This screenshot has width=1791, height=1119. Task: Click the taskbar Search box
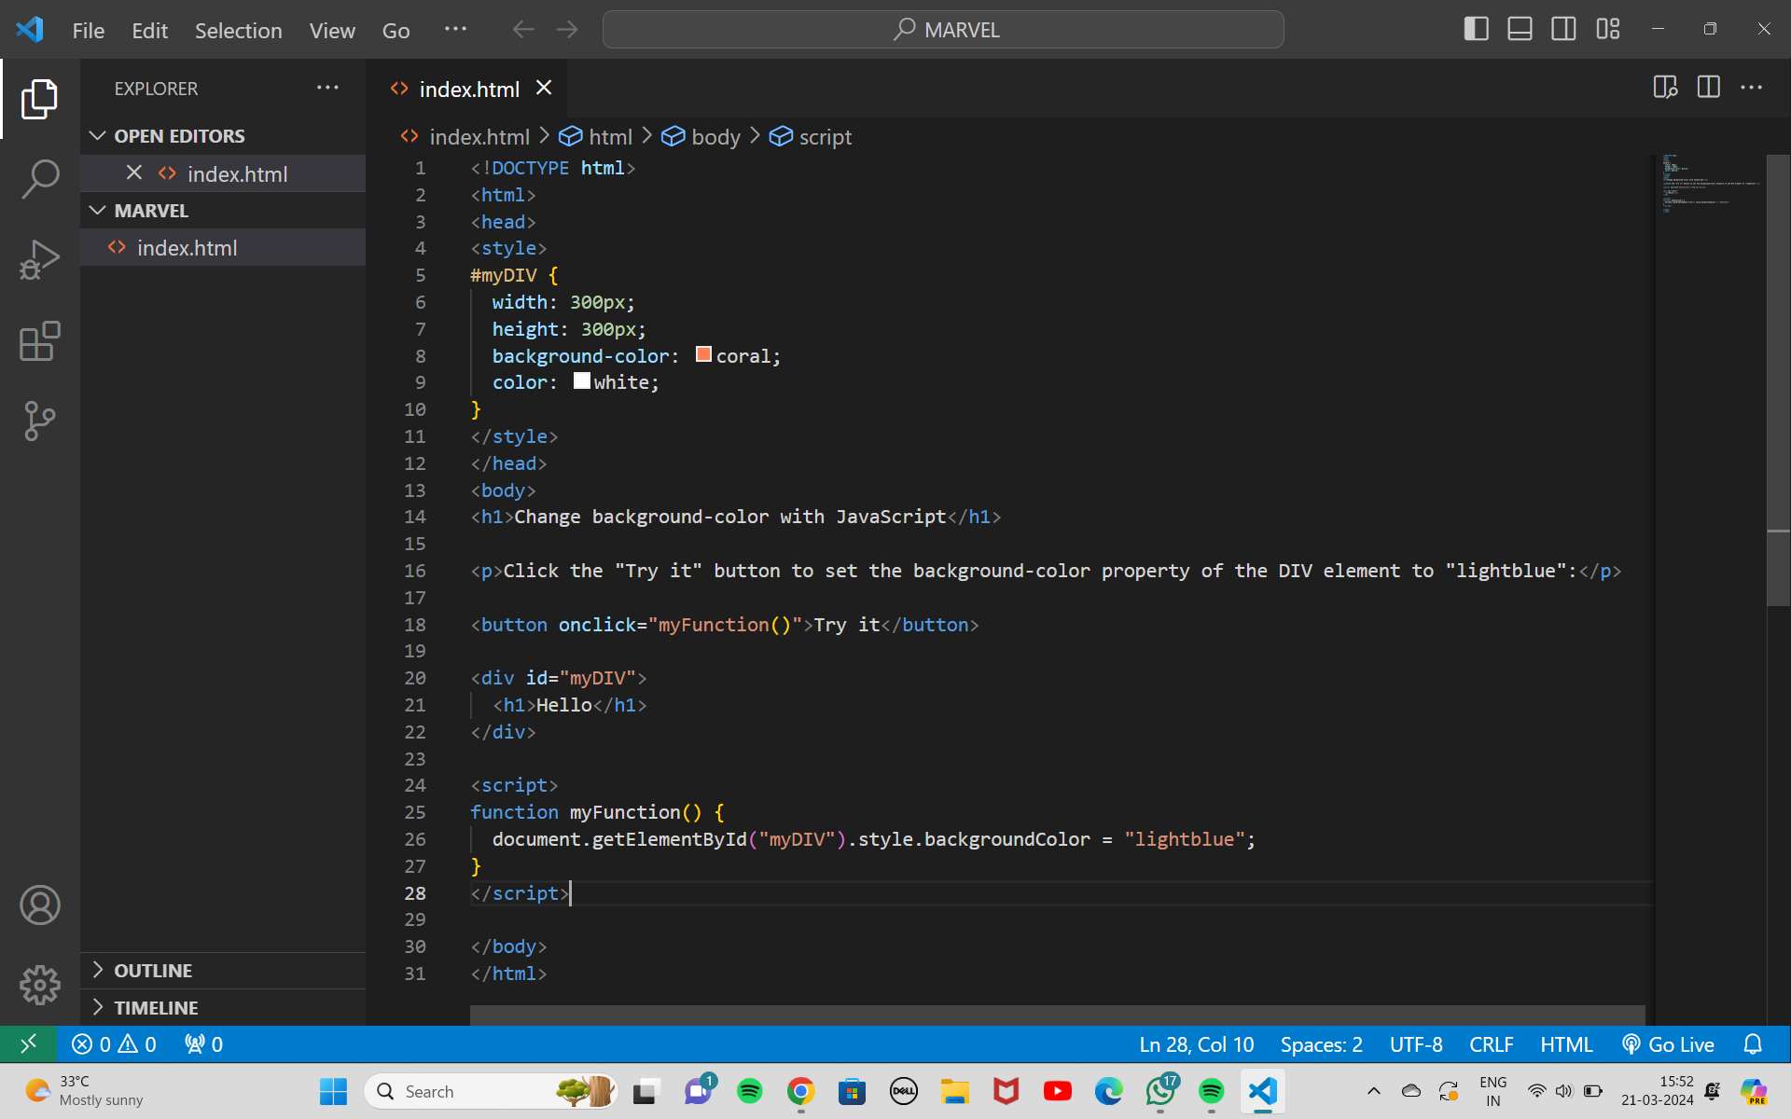coord(491,1091)
